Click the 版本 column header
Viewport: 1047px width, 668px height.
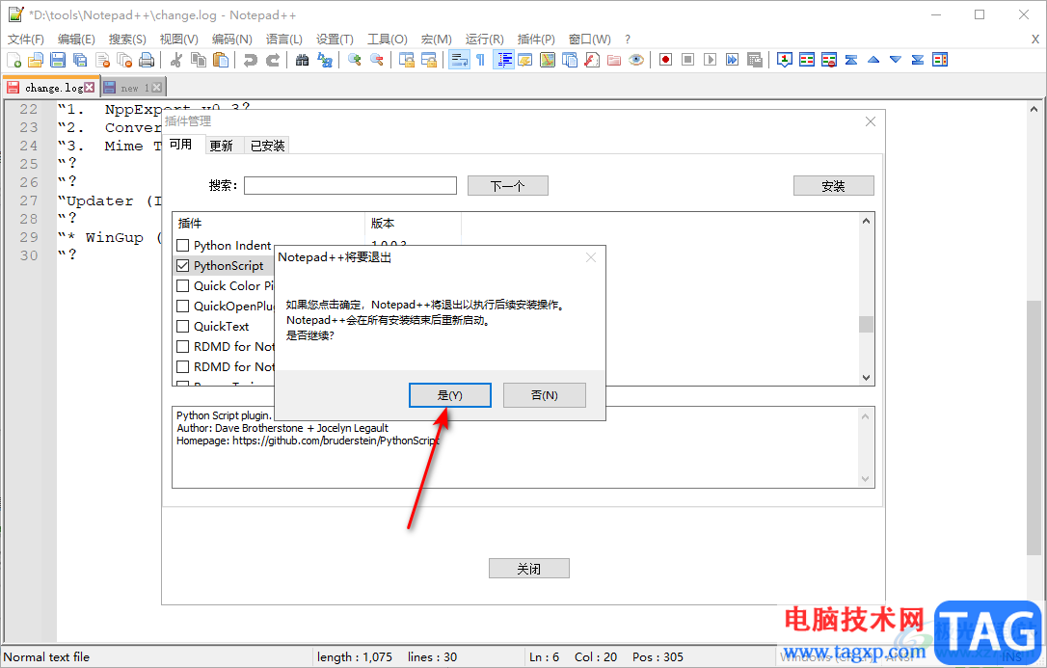pyautogui.click(x=413, y=223)
